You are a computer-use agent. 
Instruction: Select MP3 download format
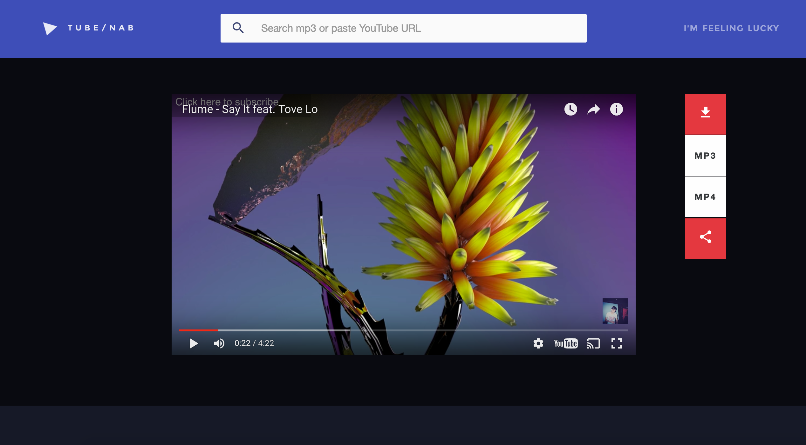(705, 156)
